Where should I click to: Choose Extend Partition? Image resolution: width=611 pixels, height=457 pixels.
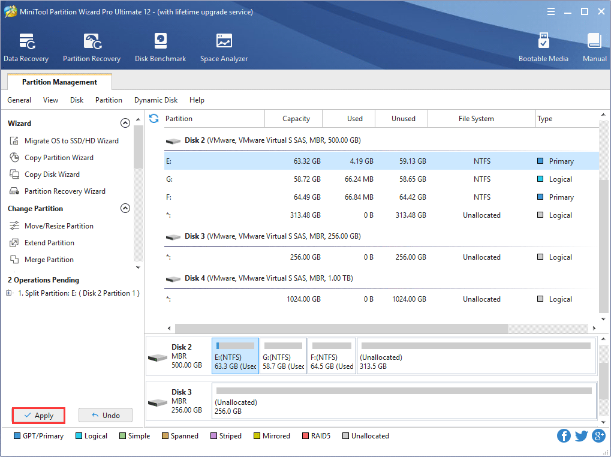(x=42, y=243)
